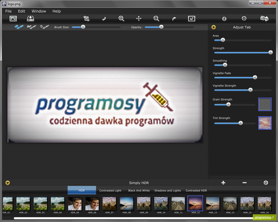Choose the gray grain texture thumbnail
Viewport: 278px width, 222px height.
point(265,104)
